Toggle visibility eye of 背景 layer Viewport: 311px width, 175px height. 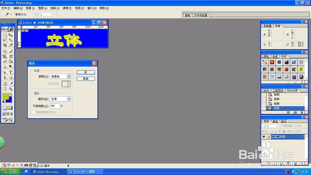coord(264,137)
